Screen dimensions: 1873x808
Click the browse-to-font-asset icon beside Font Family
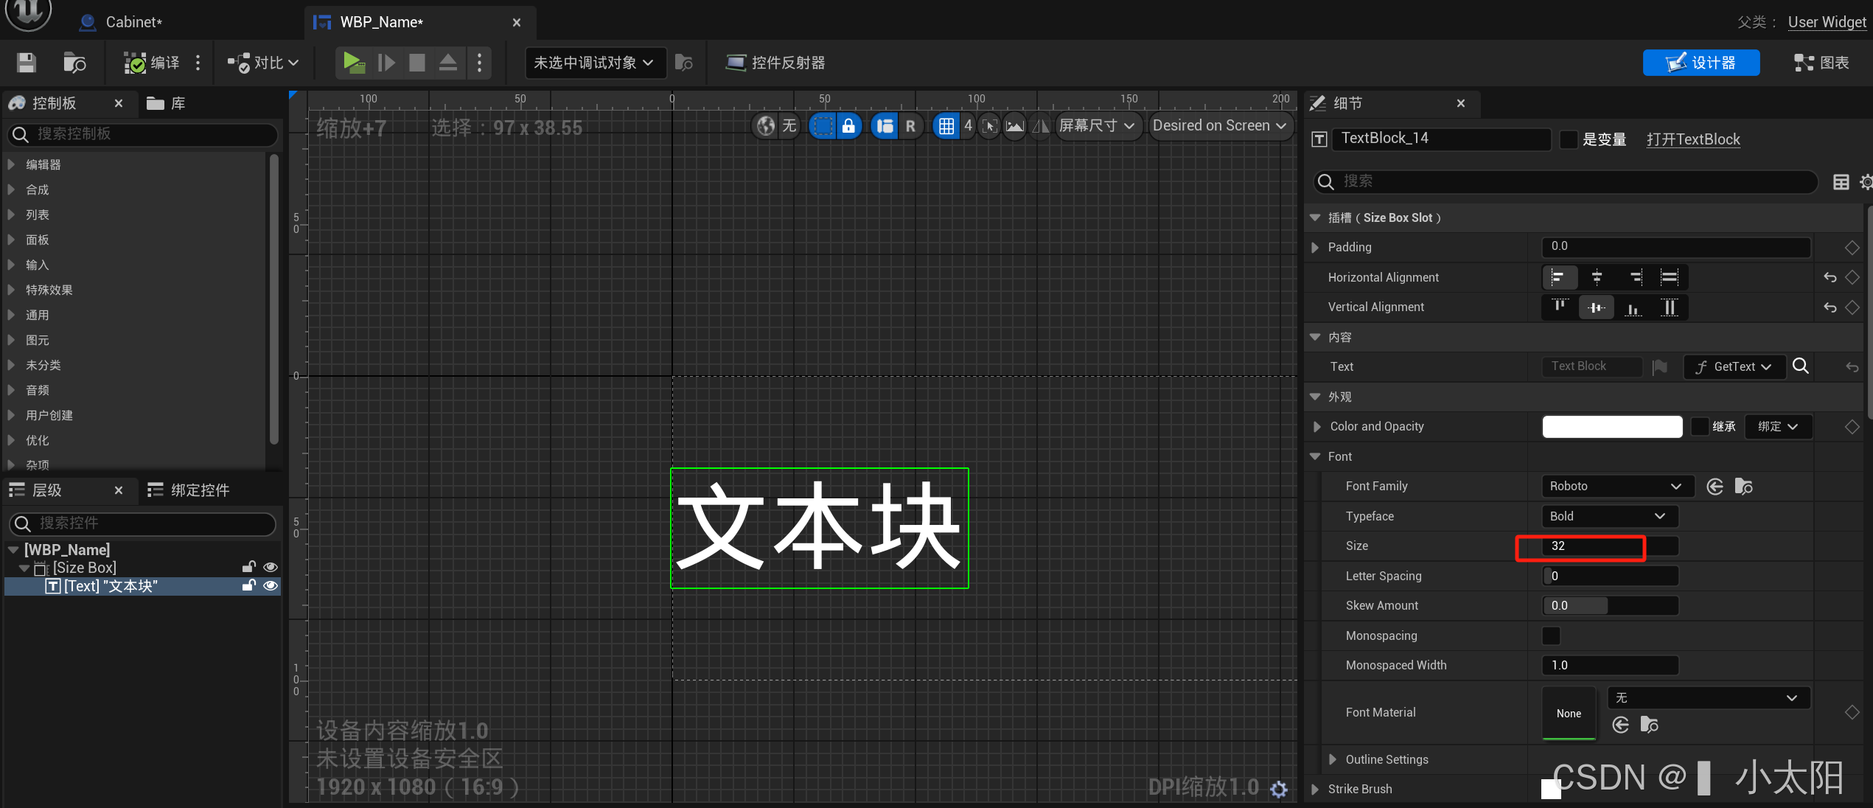click(1744, 487)
